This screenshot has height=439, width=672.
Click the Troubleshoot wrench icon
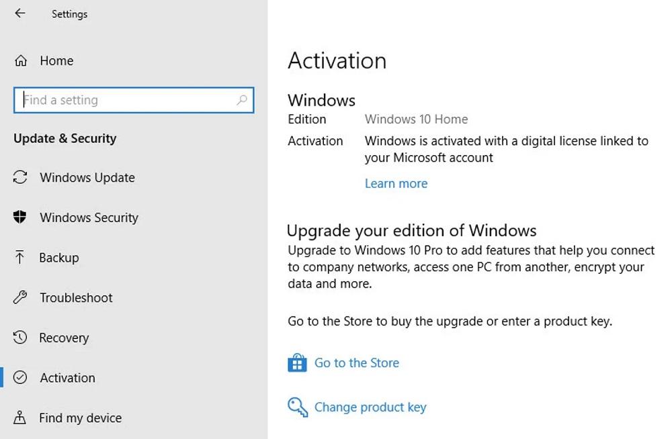(20, 297)
